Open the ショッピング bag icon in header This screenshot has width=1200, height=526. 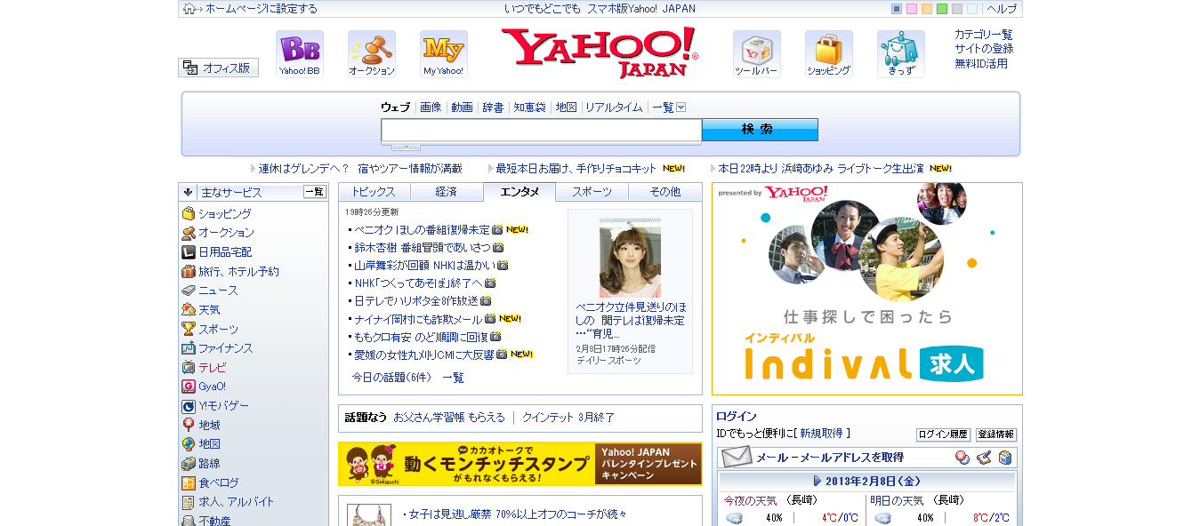828,53
